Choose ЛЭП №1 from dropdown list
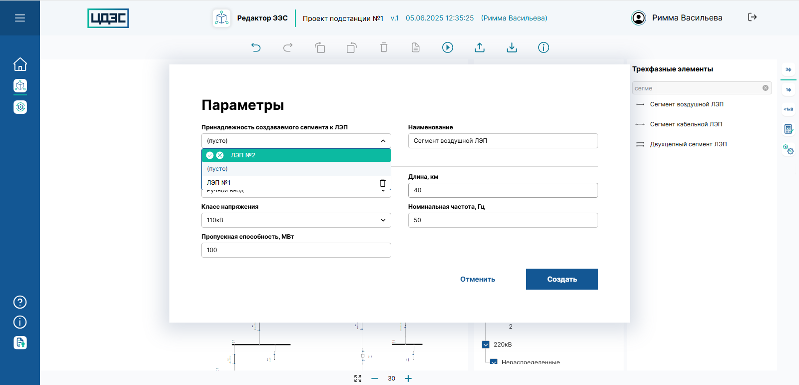799x385 pixels. pyautogui.click(x=219, y=183)
